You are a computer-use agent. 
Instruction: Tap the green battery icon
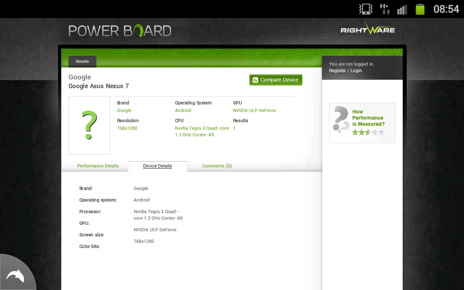420,9
